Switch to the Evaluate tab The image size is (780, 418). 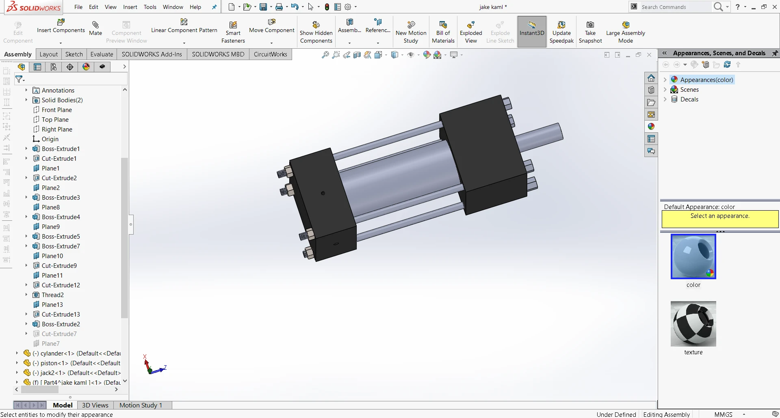(x=102, y=54)
